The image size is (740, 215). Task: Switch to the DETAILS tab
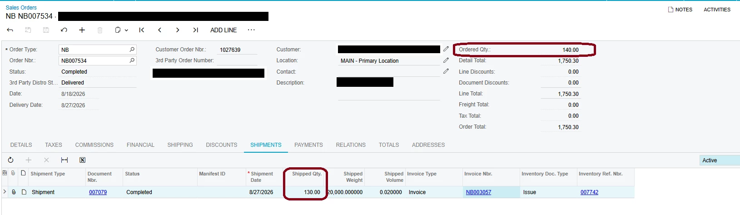pyautogui.click(x=21, y=145)
